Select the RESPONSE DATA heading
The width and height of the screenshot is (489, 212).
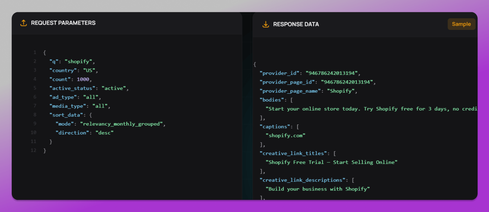(296, 24)
